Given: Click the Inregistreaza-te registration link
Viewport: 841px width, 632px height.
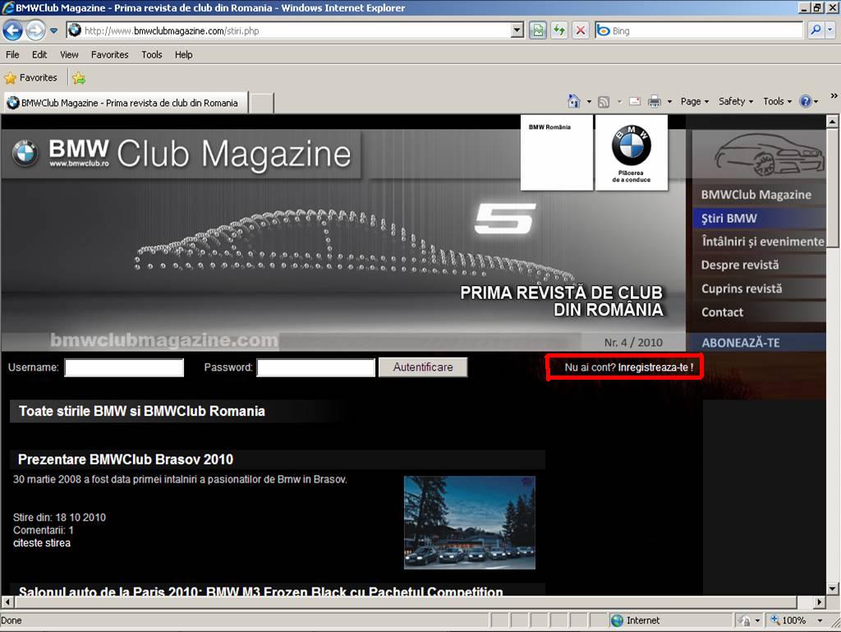Looking at the screenshot, I should [655, 367].
